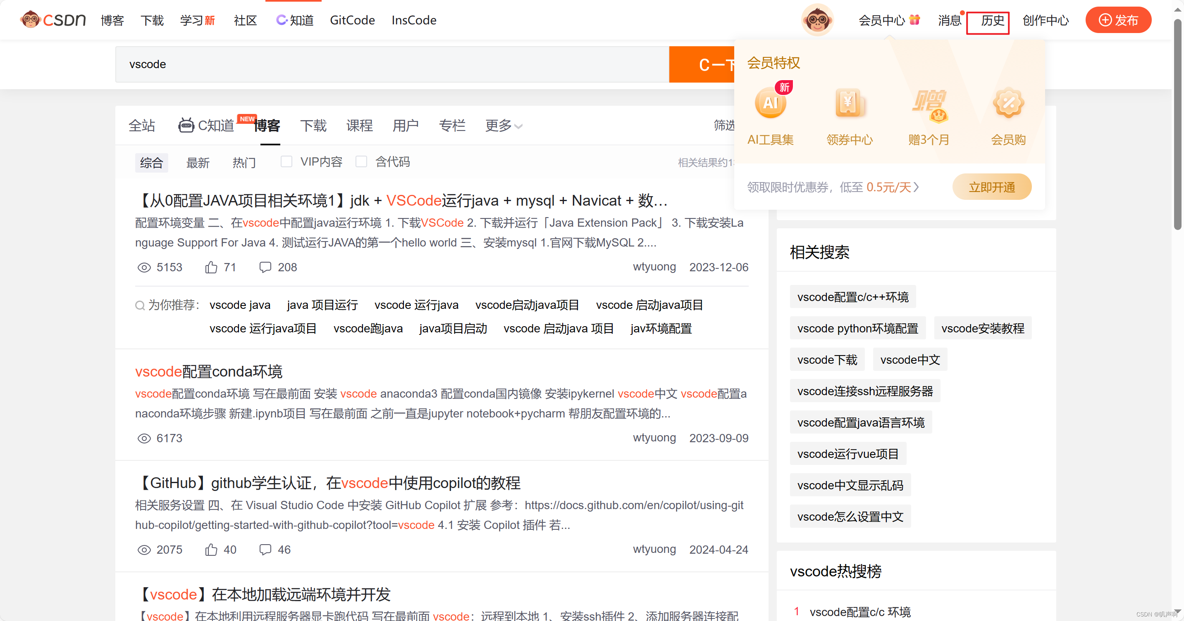Viewport: 1184px width, 621px height.
Task: Click recommended search vscode跑java
Action: [x=368, y=329]
